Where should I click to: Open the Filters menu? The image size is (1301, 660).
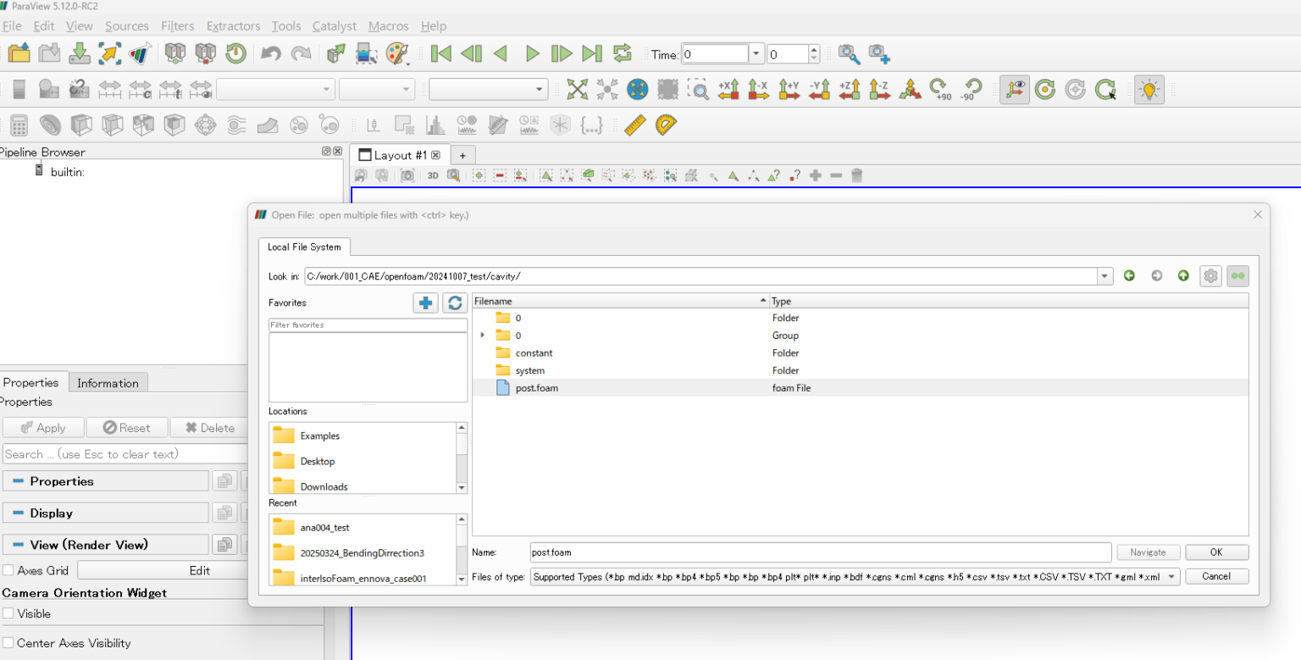[x=177, y=26]
